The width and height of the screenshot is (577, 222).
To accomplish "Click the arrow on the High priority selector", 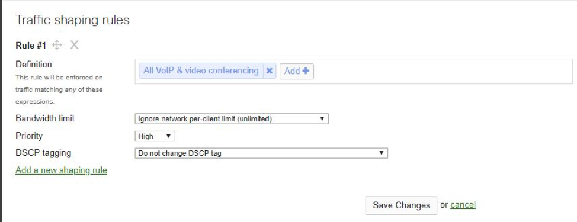I will coord(168,136).
